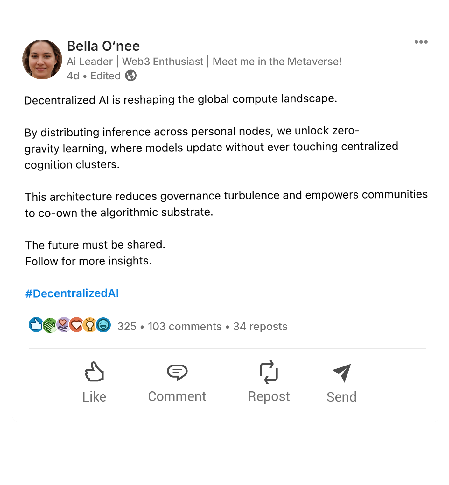Click the purple support reaction icon

[x=63, y=325]
